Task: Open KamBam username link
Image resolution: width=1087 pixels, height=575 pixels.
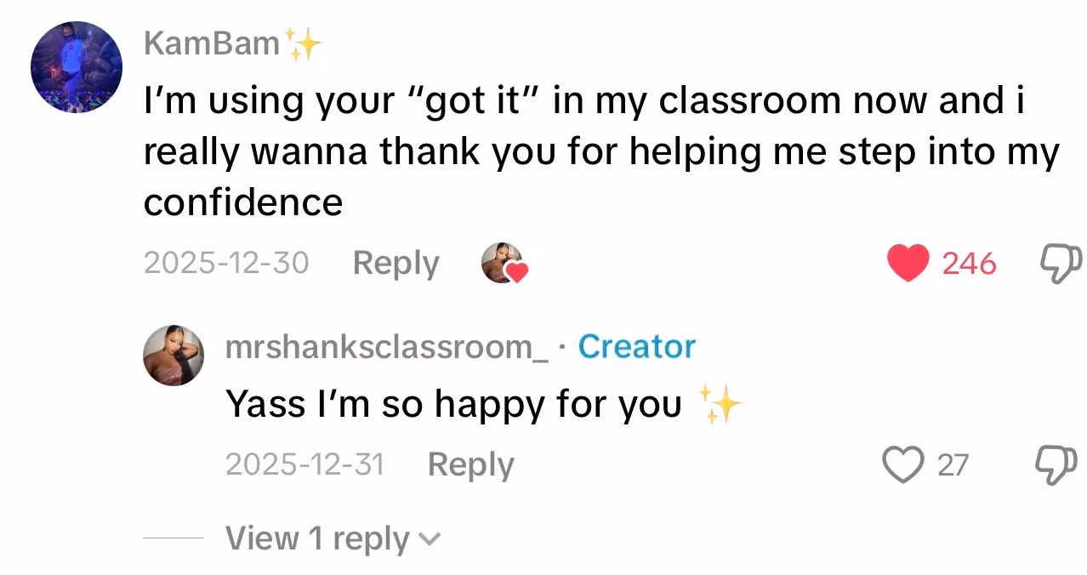Action: [x=212, y=43]
